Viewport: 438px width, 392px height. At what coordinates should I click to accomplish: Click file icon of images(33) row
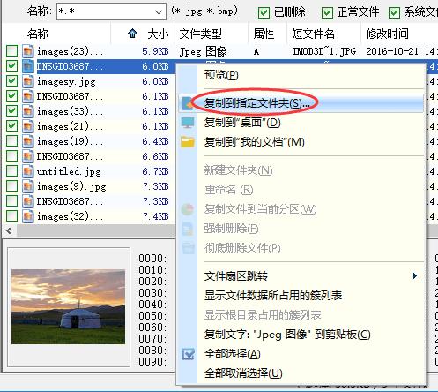[27, 111]
